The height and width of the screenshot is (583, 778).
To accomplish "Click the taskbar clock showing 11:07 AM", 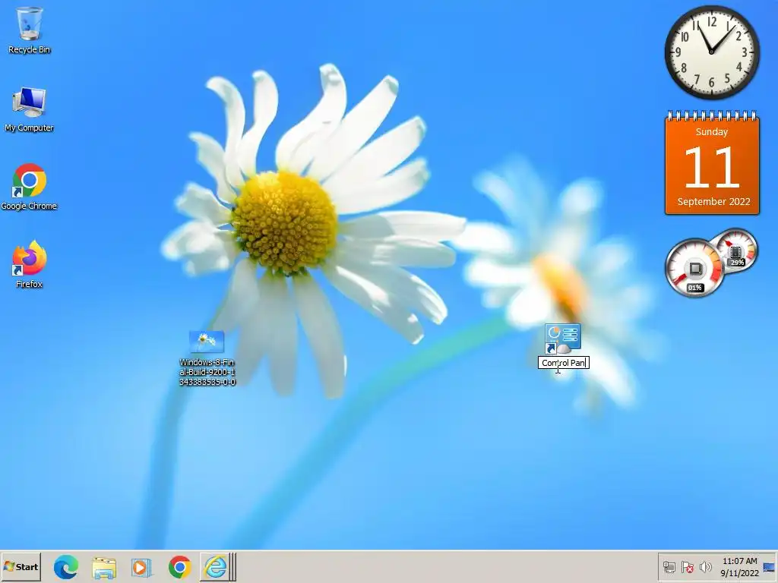I will point(740,561).
